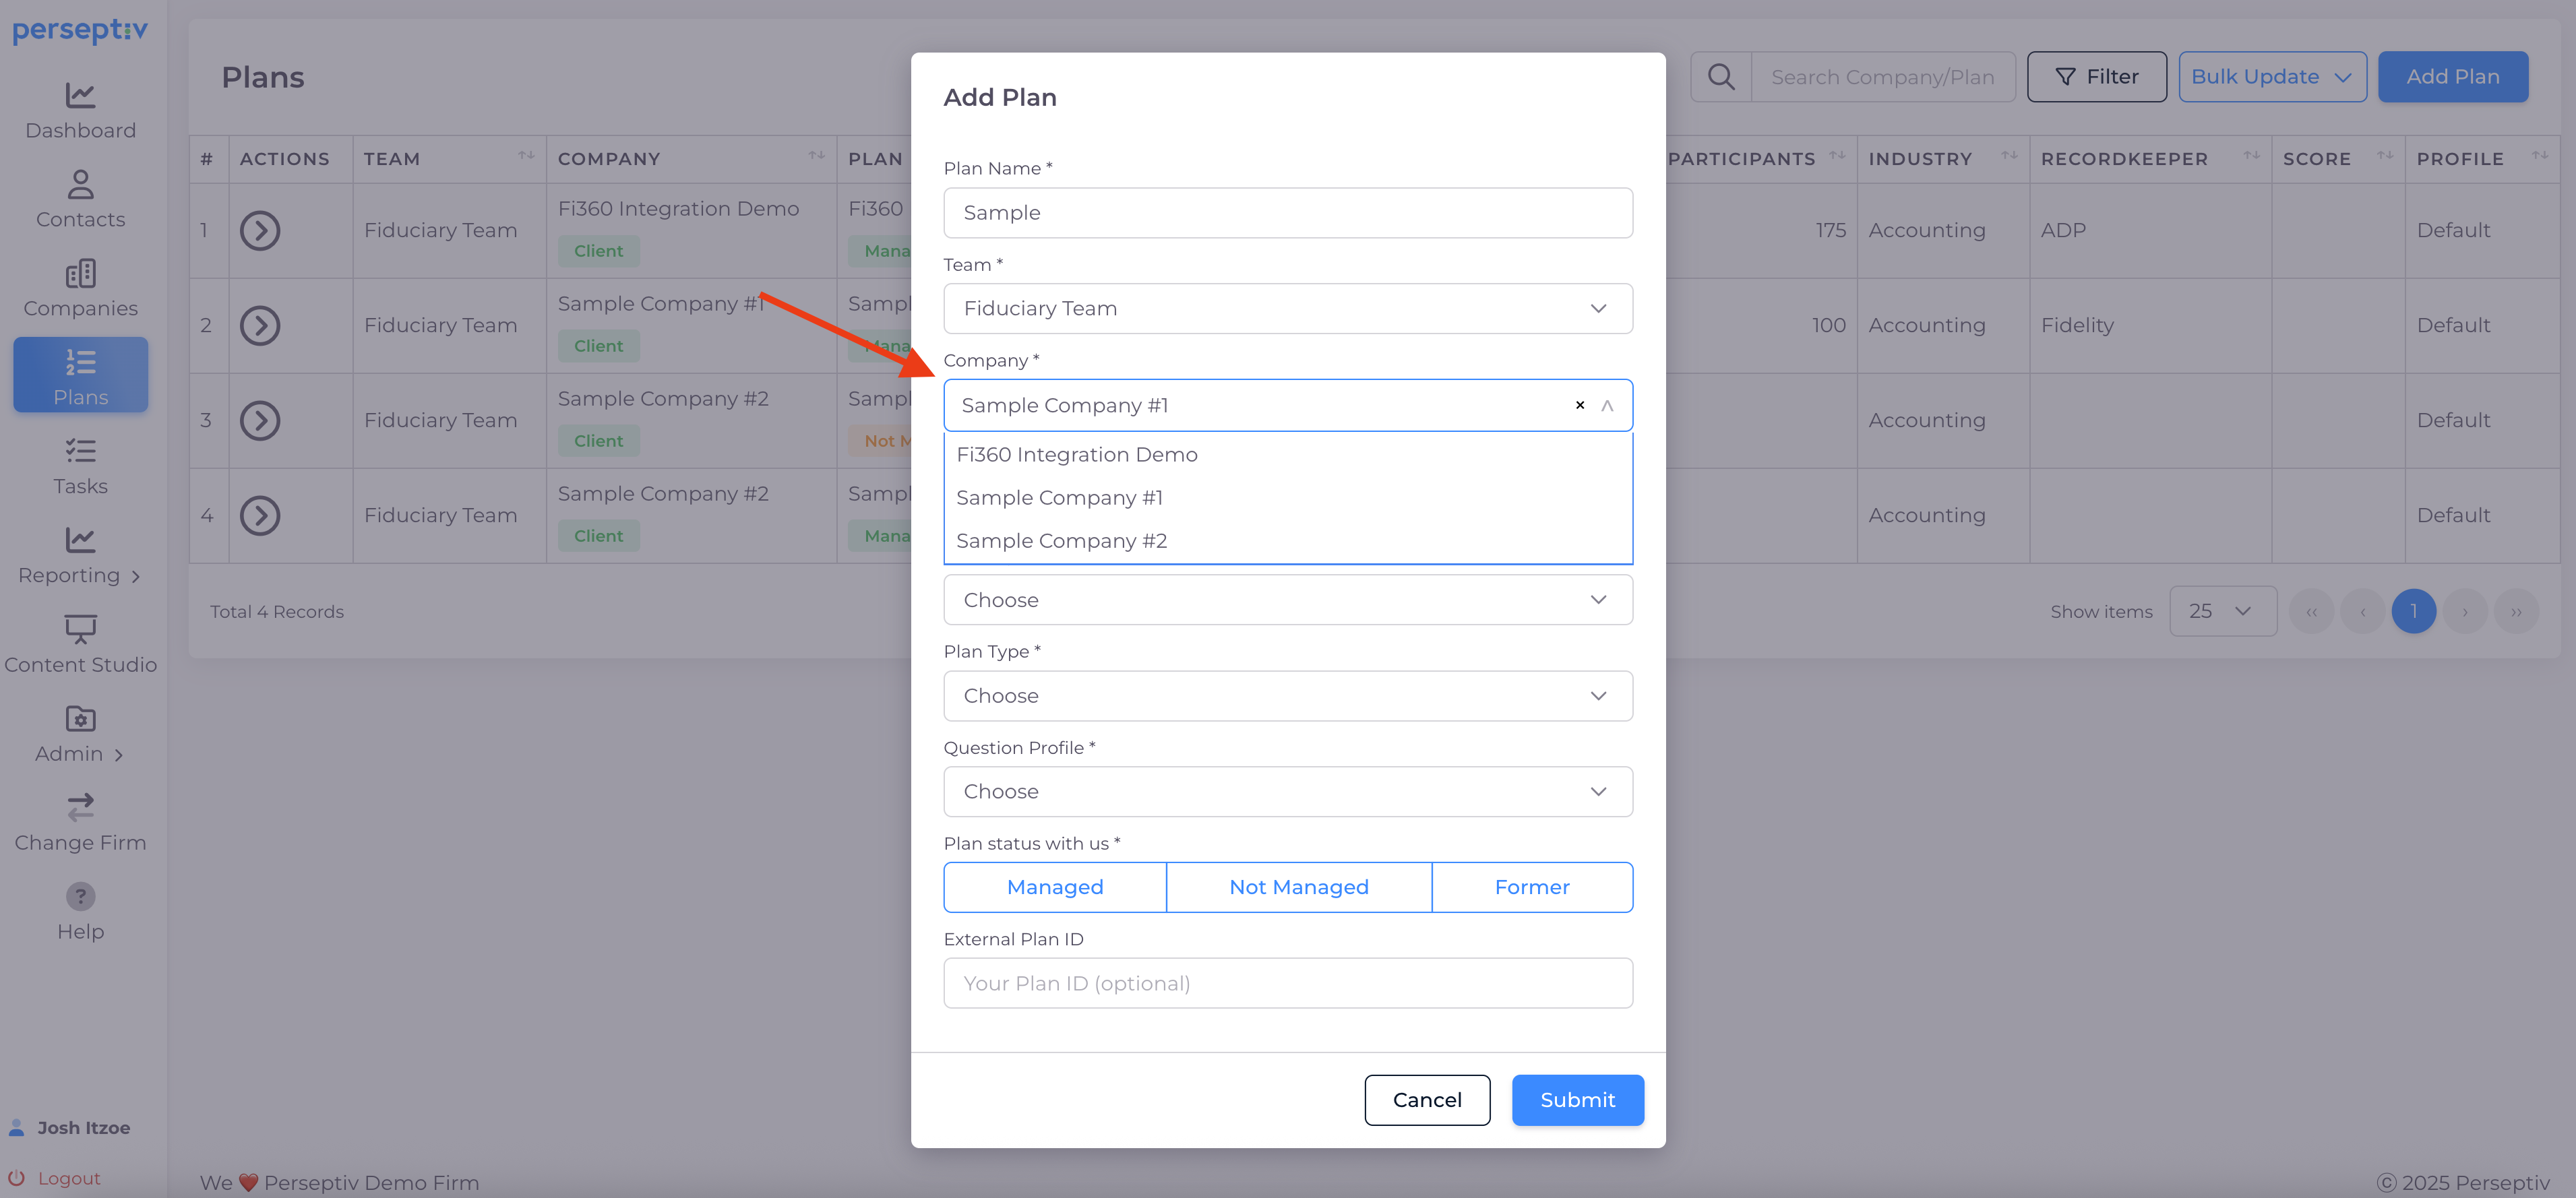Open the Tasks checklist icon
Image resolution: width=2576 pixels, height=1198 pixels.
[x=80, y=452]
